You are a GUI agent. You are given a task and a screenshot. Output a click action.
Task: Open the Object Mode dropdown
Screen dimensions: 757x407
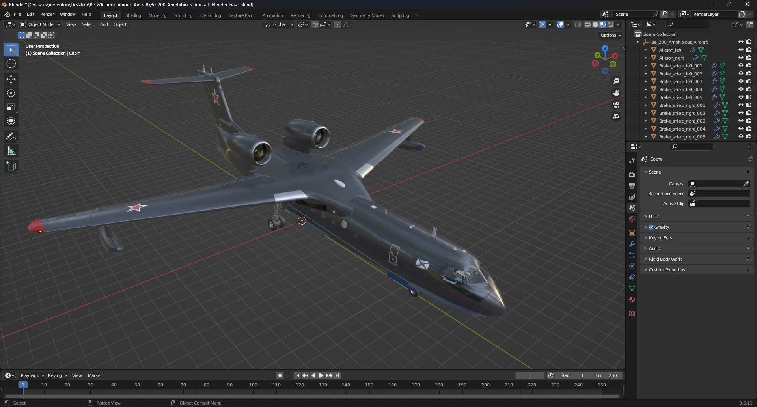pos(40,24)
